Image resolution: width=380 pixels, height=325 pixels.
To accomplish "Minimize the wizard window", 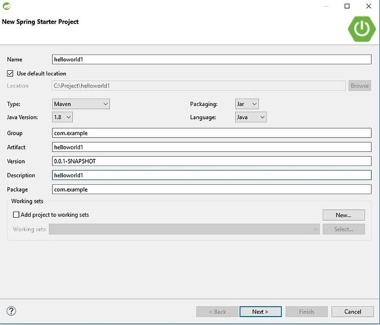I will 326,6.
